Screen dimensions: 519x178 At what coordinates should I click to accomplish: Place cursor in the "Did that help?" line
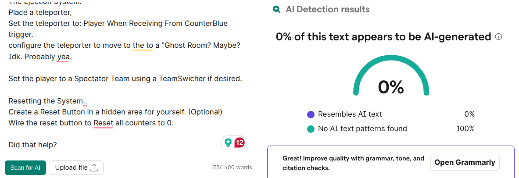(32, 145)
